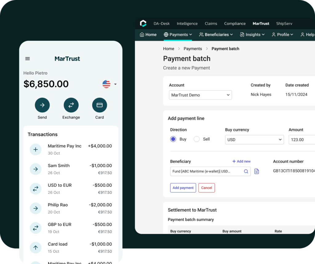Open the mobile app hamburger menu
Screen dimensions: 315x264
click(x=27, y=58)
